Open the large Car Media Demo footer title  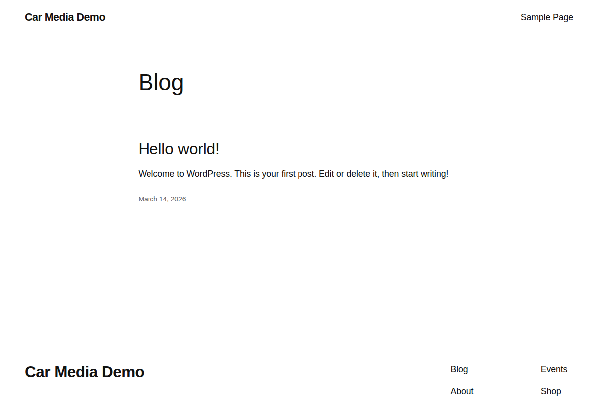coord(84,372)
